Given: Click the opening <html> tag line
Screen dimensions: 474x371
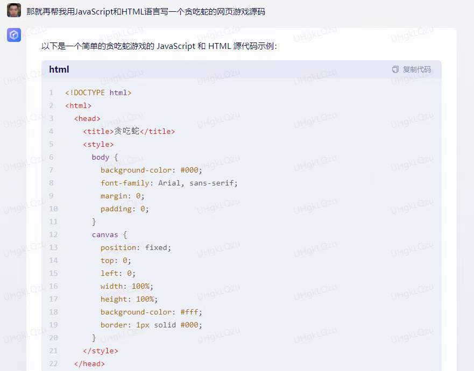Looking at the screenshot, I should coord(79,106).
